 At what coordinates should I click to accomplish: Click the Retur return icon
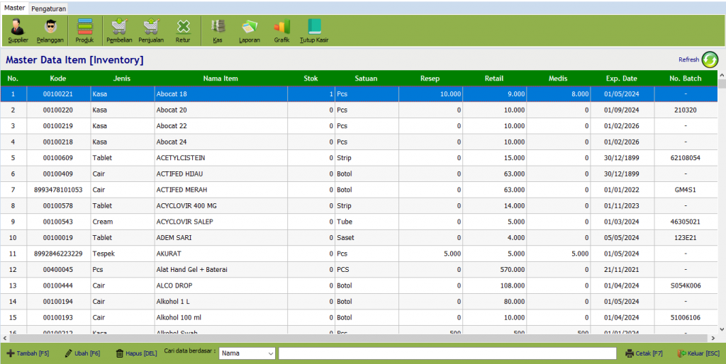(183, 30)
